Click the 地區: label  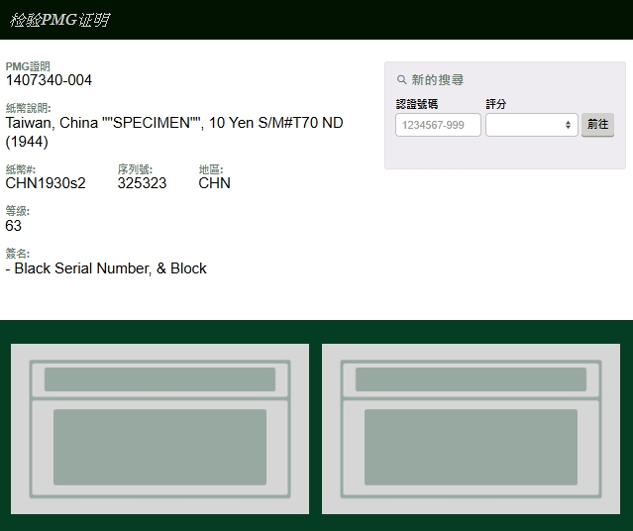pos(211,169)
